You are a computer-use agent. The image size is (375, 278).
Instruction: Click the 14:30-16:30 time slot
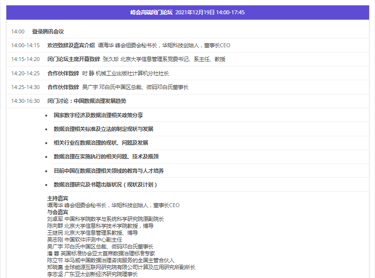(x=26, y=101)
